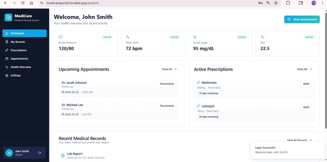View All upcoming appointments

[169, 69]
